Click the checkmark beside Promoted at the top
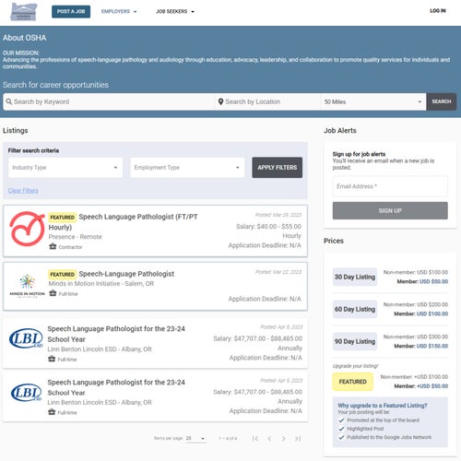The width and height of the screenshot is (461, 461). tap(341, 420)
